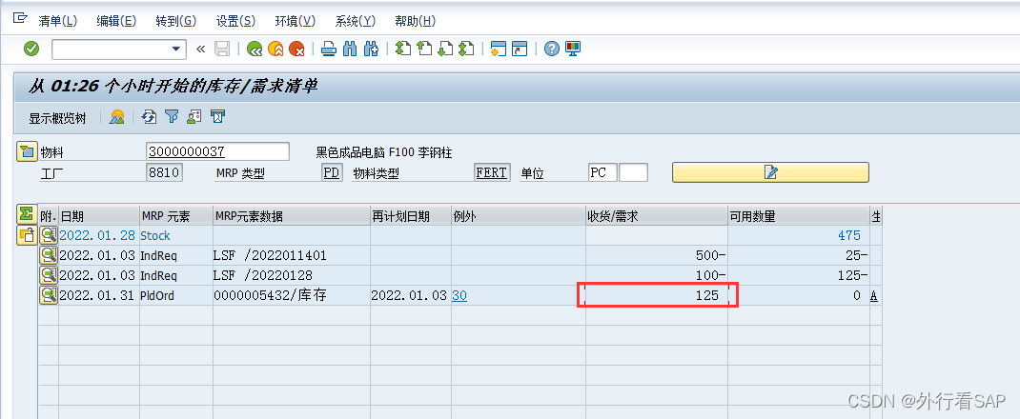Select the 2022.01.28 Stock date cell
The image size is (1020, 419).
(x=99, y=235)
